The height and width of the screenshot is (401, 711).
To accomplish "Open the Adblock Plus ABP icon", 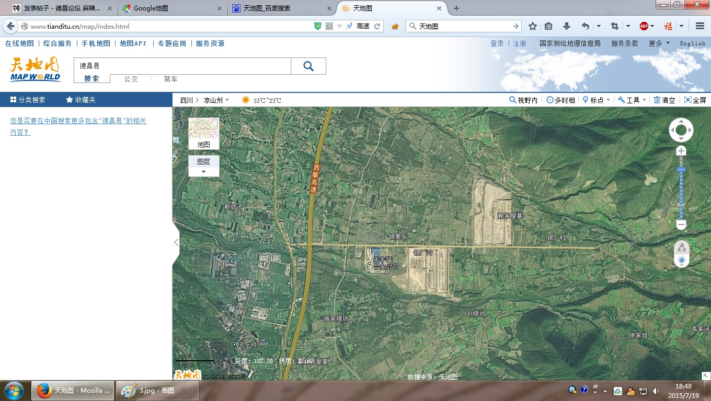I will point(644,26).
